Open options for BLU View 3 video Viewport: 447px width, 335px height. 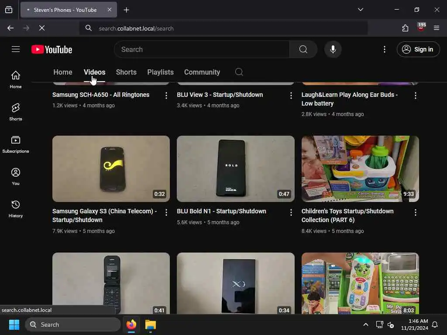(291, 96)
